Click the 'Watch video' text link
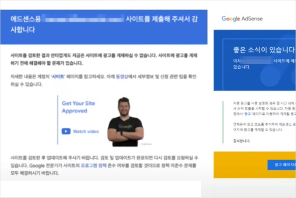Image resolution: width=296 pixels, height=198 pixels. pyautogui.click(x=86, y=131)
